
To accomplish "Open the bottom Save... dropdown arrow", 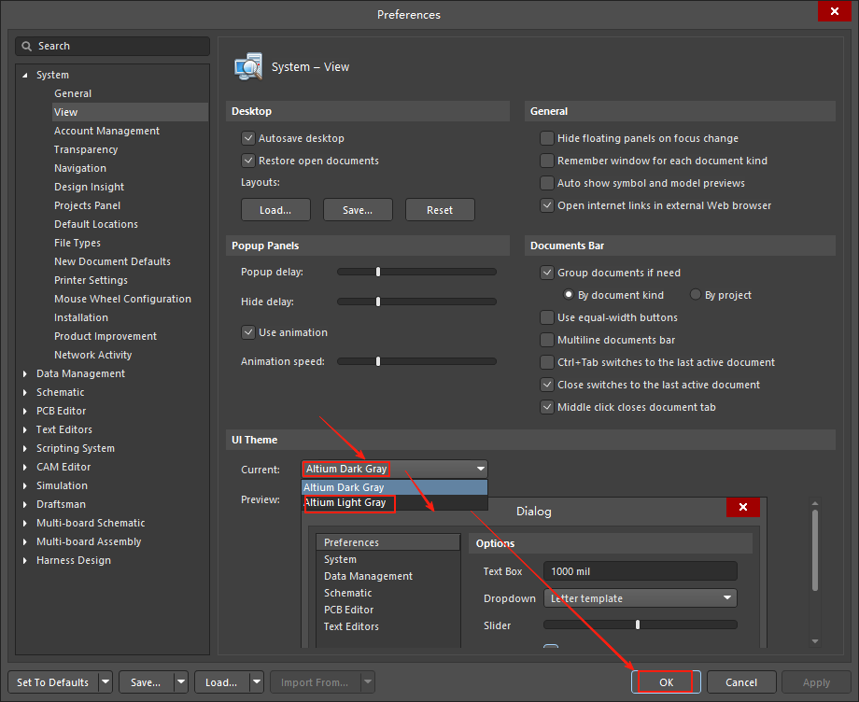I will click(x=181, y=682).
